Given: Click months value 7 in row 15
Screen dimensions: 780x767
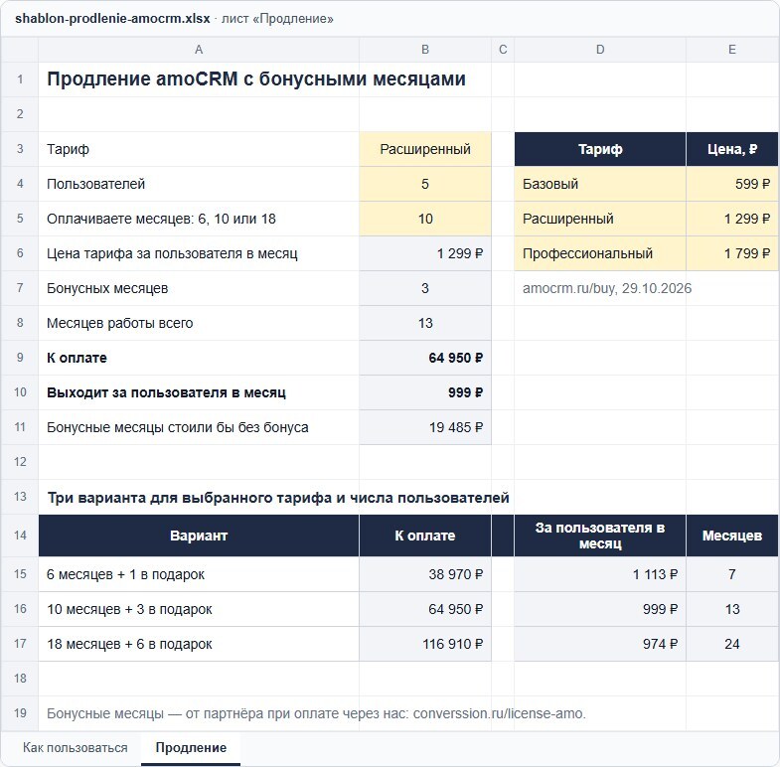Looking at the screenshot, I should coord(732,574).
